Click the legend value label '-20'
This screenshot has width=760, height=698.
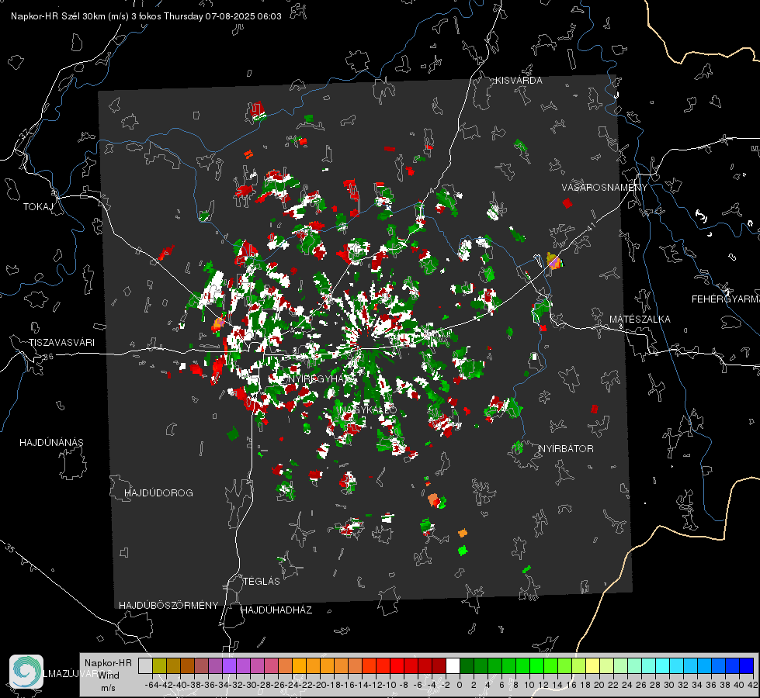point(319,685)
